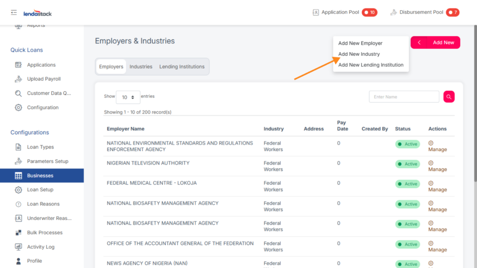Select Add New Industry from menu
This screenshot has width=477, height=268.
(x=359, y=54)
